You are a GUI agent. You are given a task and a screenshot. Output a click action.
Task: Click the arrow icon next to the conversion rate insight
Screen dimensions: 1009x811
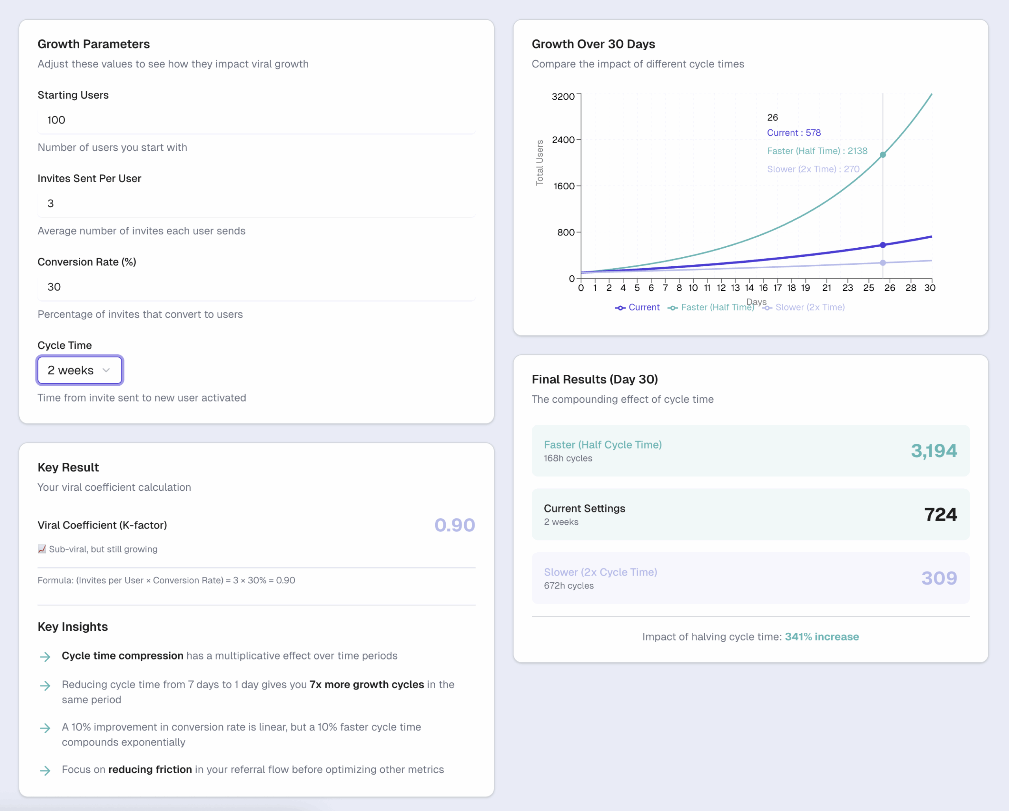45,728
